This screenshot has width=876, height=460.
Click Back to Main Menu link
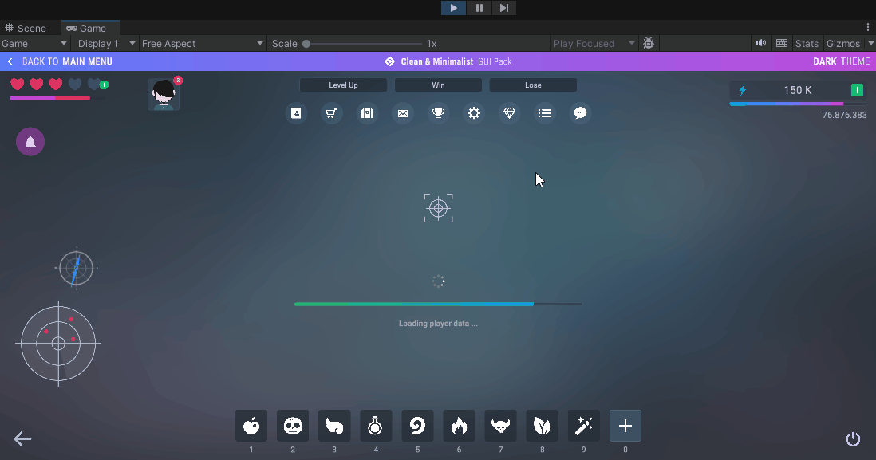pyautogui.click(x=60, y=61)
